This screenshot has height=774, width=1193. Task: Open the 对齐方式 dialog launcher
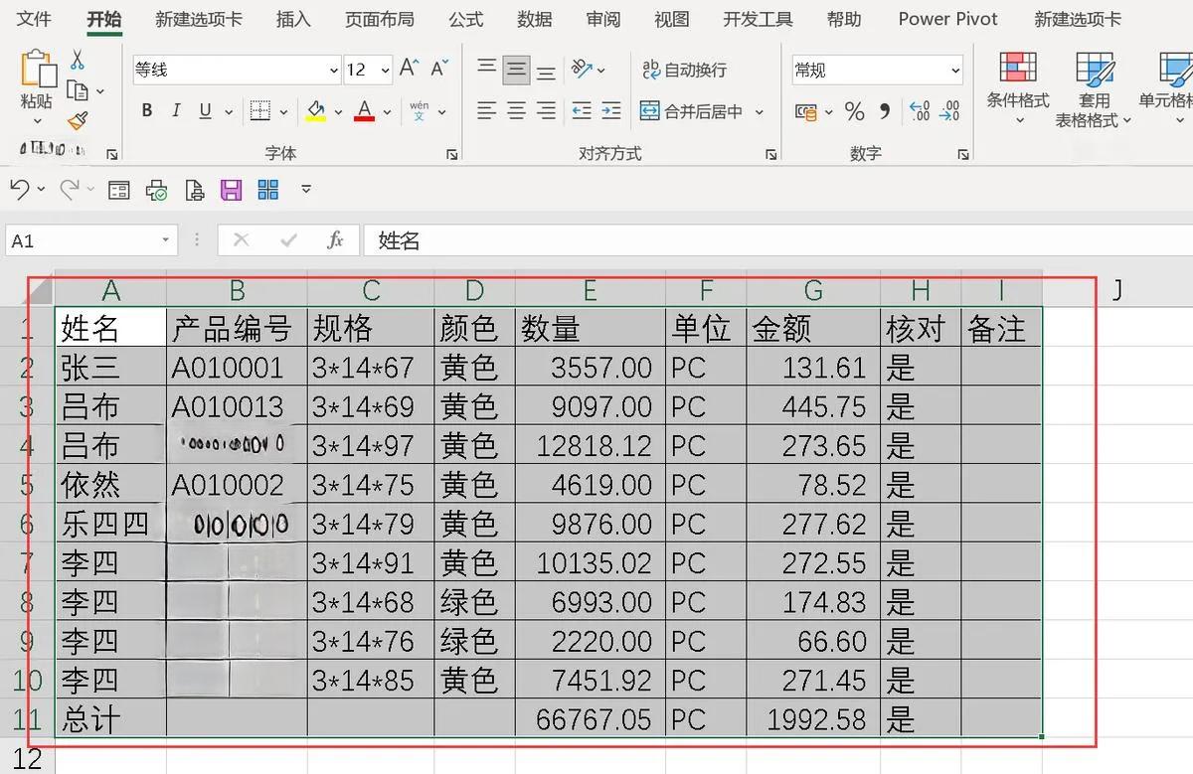[x=770, y=154]
